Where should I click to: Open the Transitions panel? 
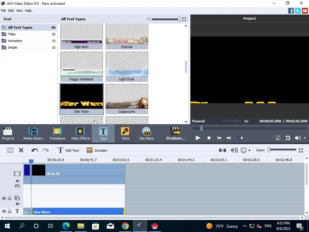(57, 134)
